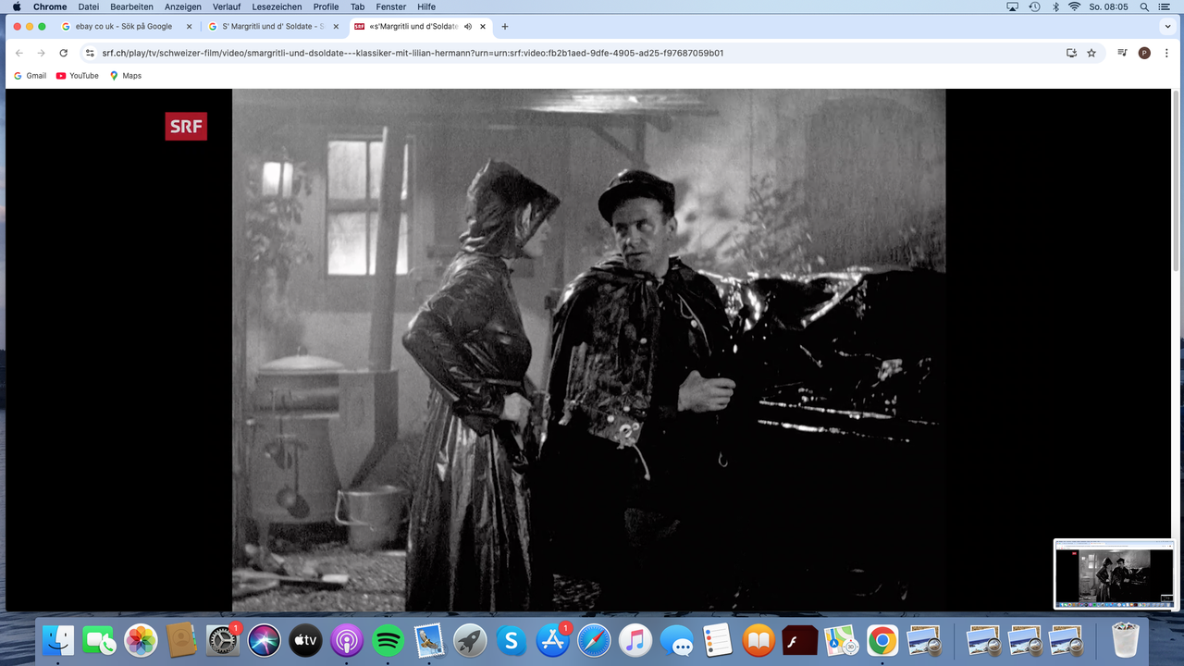Open the Tab menu in menu bar
This screenshot has width=1184, height=666.
click(357, 6)
